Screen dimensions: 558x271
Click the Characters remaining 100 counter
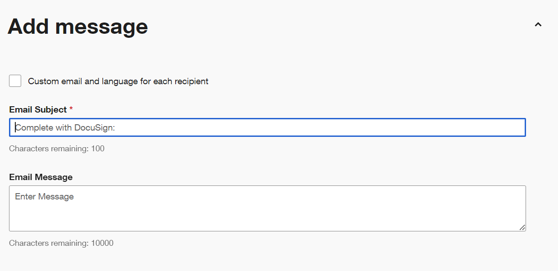pyautogui.click(x=57, y=148)
